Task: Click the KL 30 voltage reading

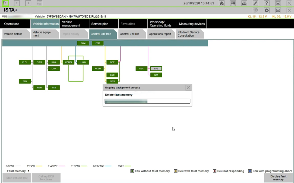Action: tap(282, 16)
